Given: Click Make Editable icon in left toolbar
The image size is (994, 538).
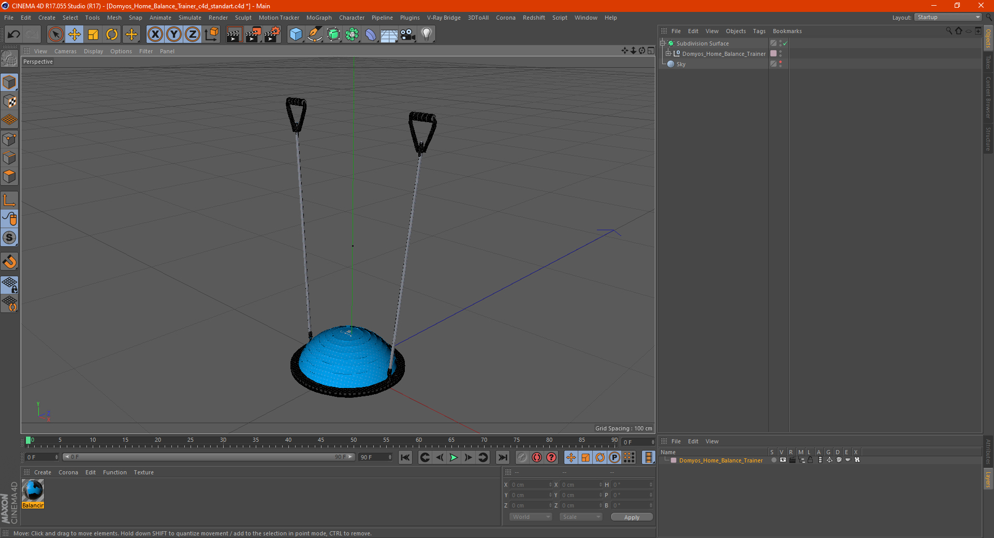Looking at the screenshot, I should click(9, 58).
